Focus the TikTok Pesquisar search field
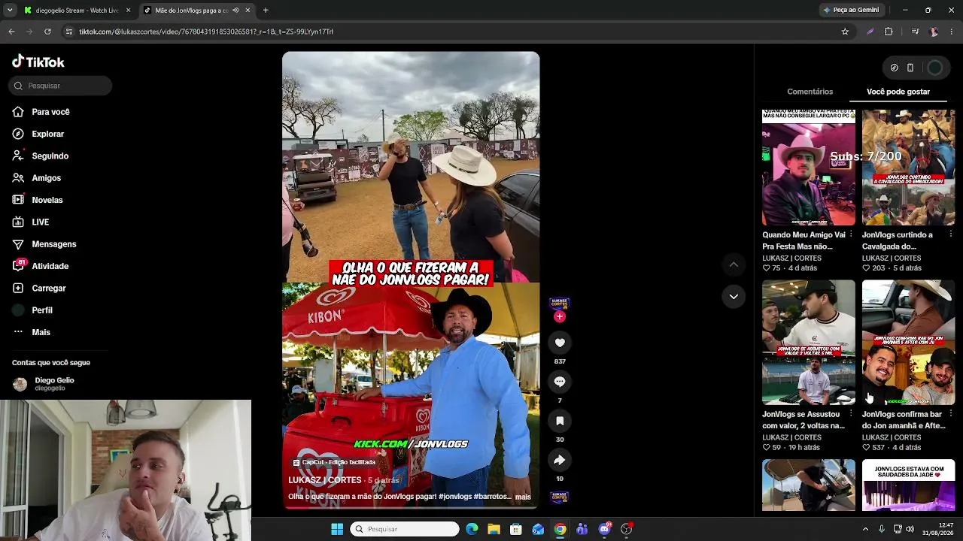This screenshot has height=541, width=963. [61, 86]
